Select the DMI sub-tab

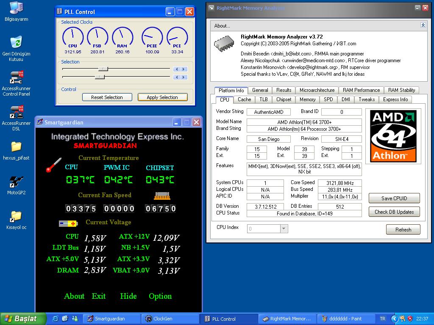[346, 99]
